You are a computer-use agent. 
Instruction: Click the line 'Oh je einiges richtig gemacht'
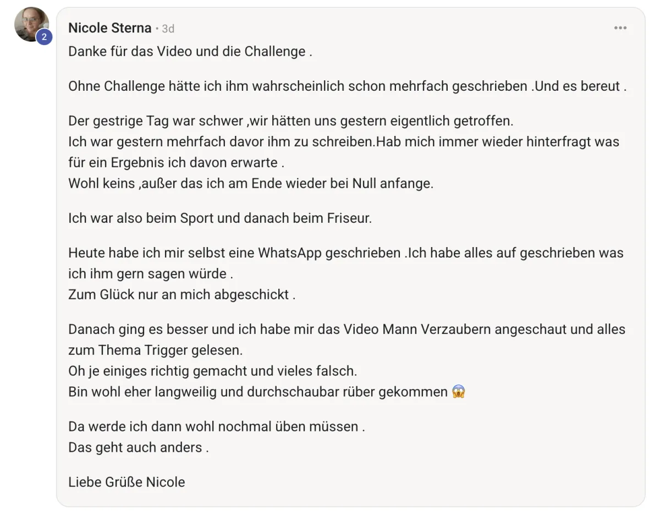(213, 371)
